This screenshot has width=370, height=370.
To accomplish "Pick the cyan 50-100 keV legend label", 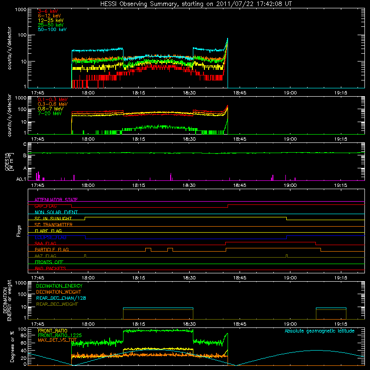I will tap(52, 30).
